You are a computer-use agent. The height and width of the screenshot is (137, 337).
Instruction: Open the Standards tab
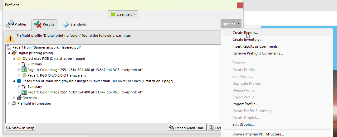point(74,24)
